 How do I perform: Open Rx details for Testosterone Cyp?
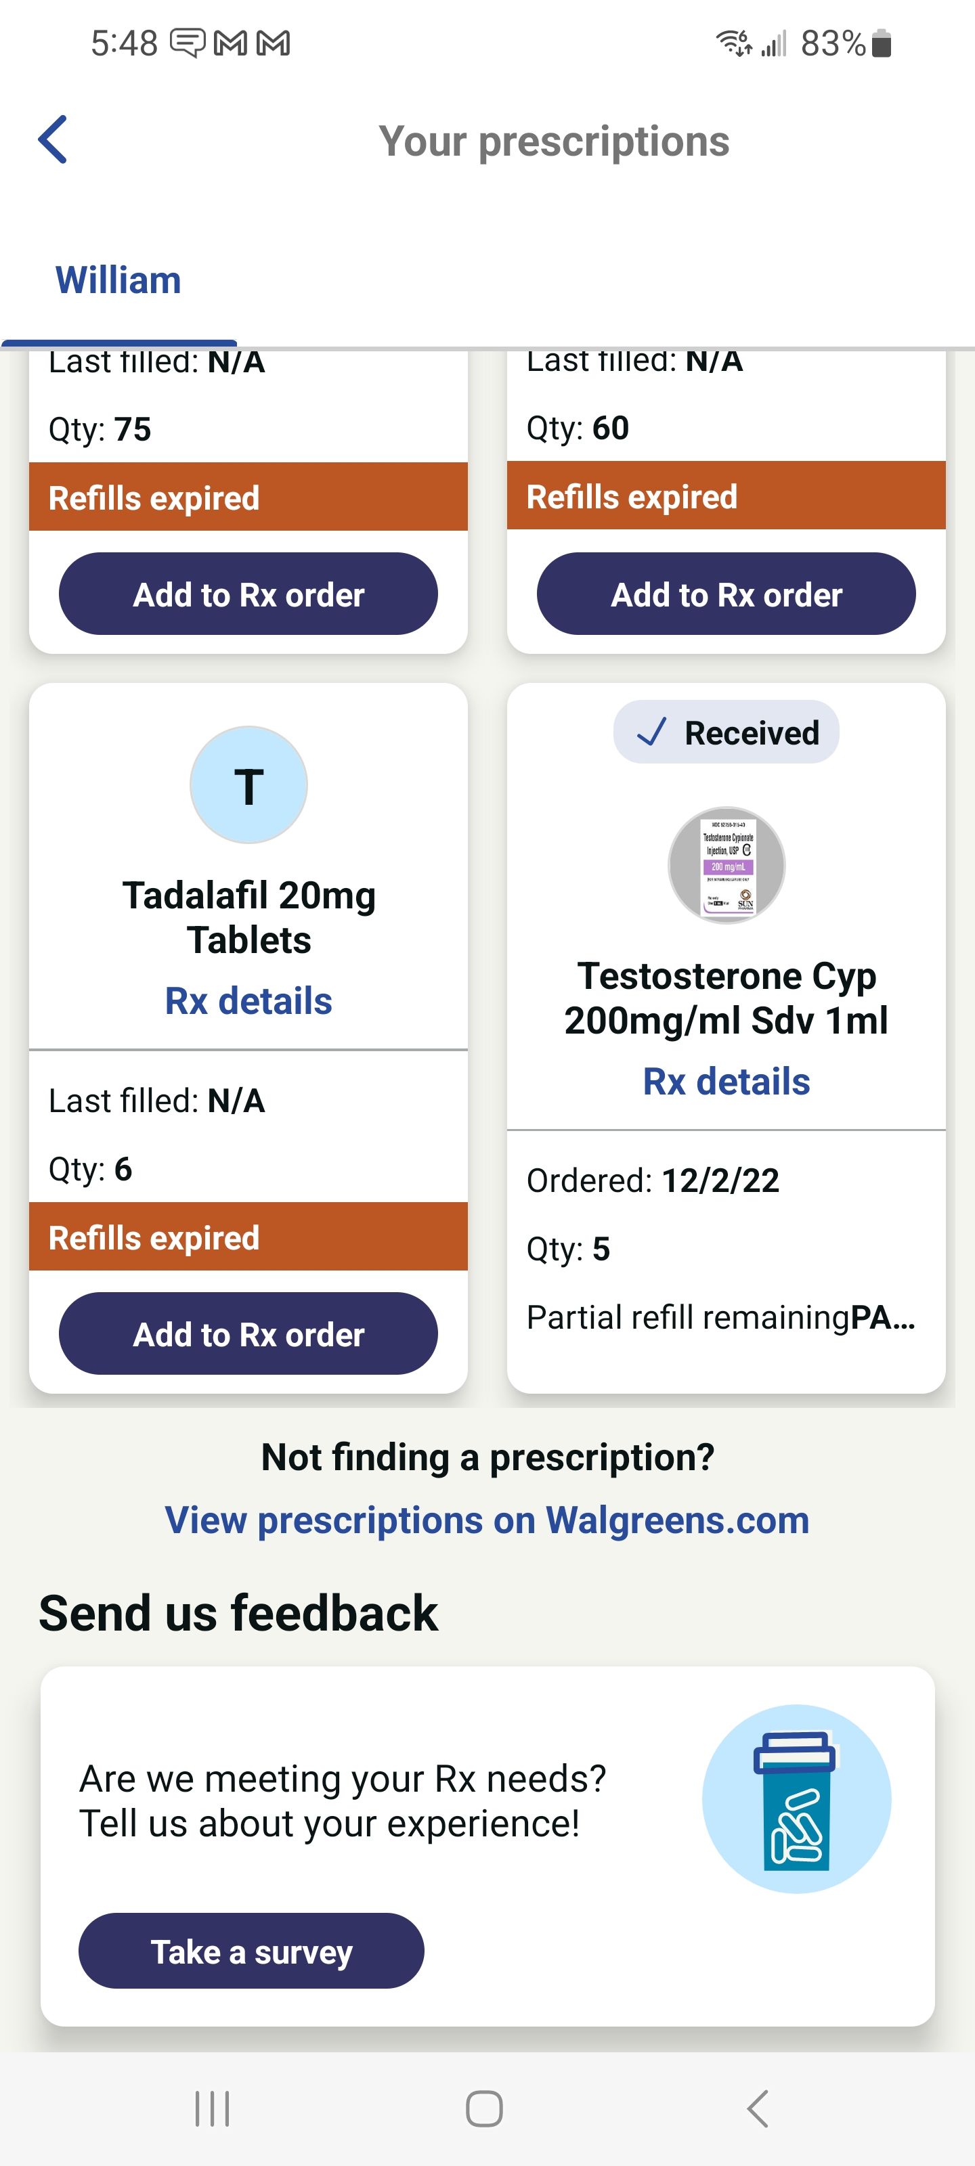click(726, 1082)
